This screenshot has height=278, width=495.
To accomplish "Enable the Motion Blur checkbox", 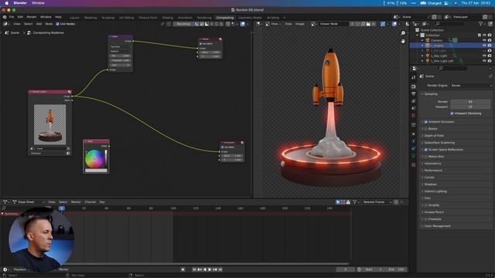I will pos(426,157).
